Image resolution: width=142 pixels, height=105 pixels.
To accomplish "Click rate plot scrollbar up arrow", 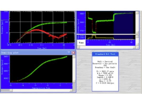I will pyautogui.click(x=137, y=36).
